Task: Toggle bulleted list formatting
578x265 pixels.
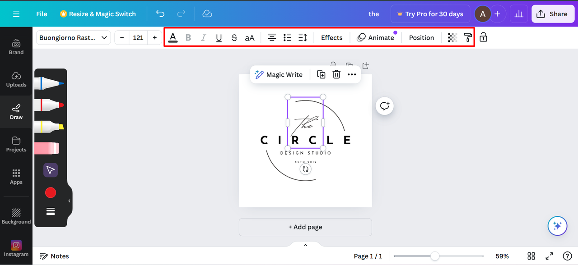Action: coord(287,37)
